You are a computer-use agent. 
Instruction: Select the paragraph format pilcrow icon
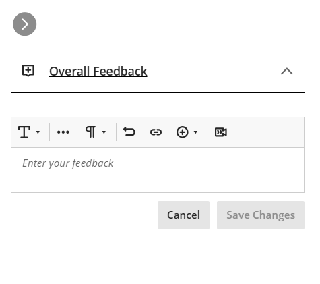(91, 132)
